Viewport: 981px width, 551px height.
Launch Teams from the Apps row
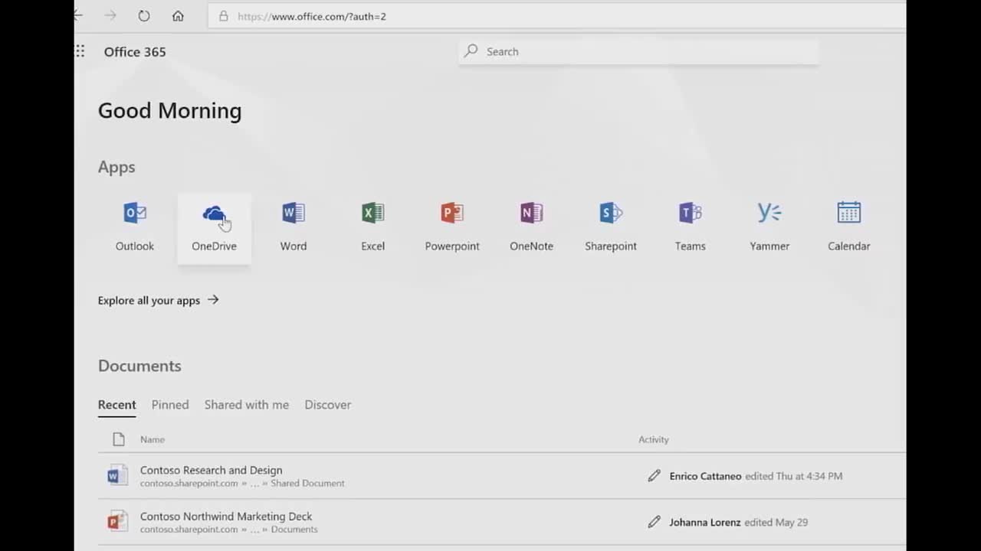pyautogui.click(x=690, y=213)
